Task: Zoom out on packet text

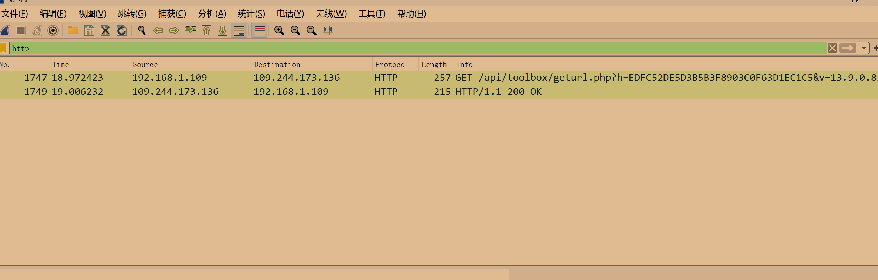Action: click(295, 31)
